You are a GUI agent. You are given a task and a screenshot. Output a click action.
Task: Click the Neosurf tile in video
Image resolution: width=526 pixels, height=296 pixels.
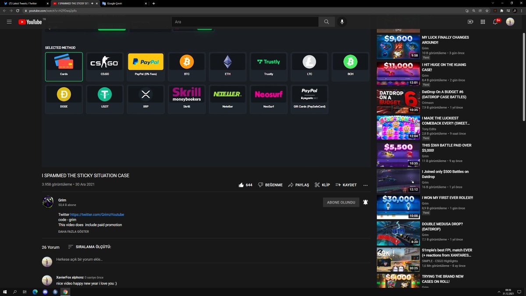[269, 99]
